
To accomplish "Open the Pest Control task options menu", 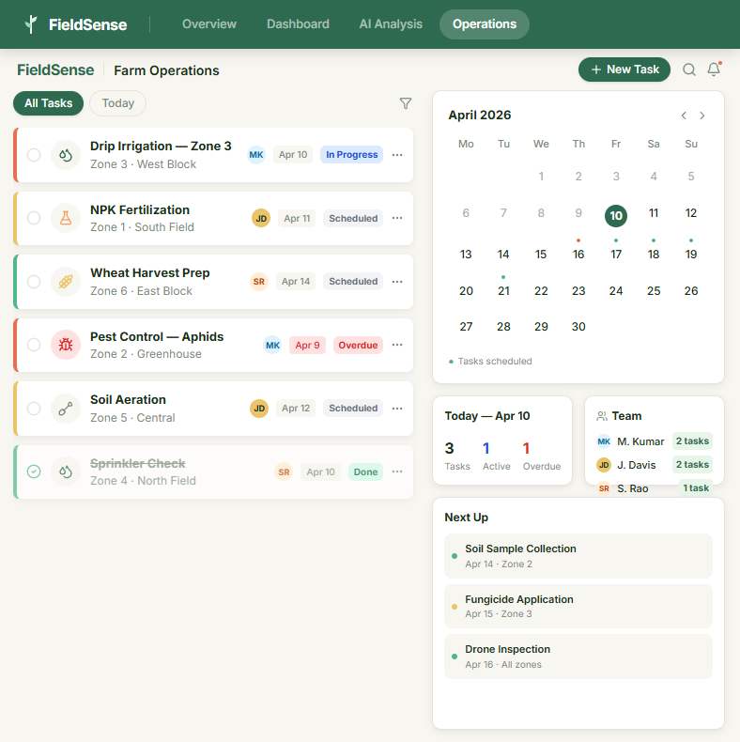I will [397, 345].
